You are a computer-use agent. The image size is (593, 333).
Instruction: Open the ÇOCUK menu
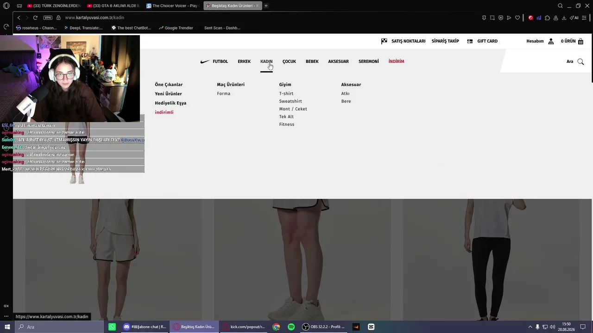289,62
